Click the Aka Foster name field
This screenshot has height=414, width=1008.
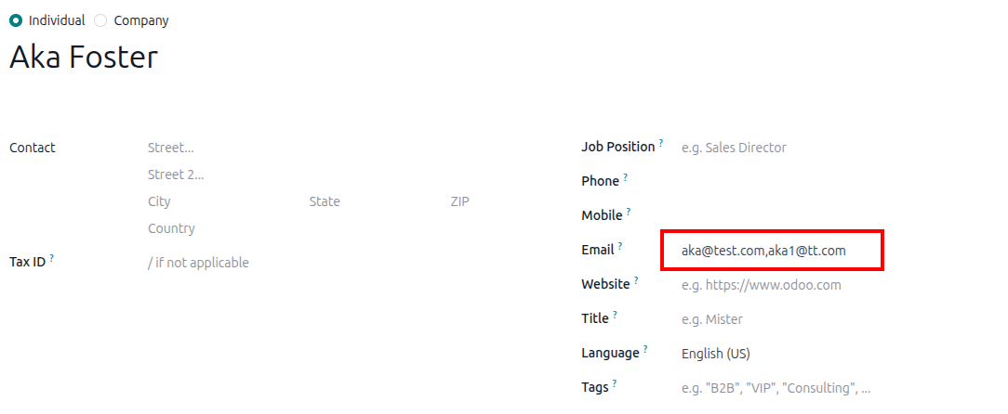click(x=84, y=58)
